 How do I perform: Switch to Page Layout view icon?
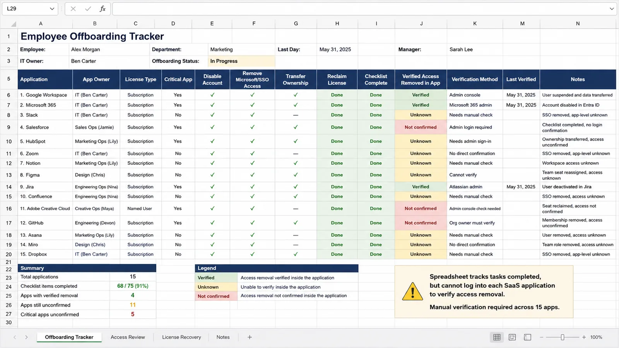click(x=512, y=337)
